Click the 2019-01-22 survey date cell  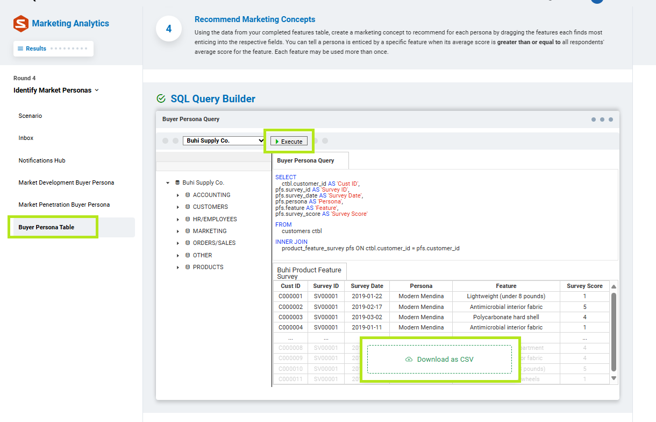click(367, 296)
